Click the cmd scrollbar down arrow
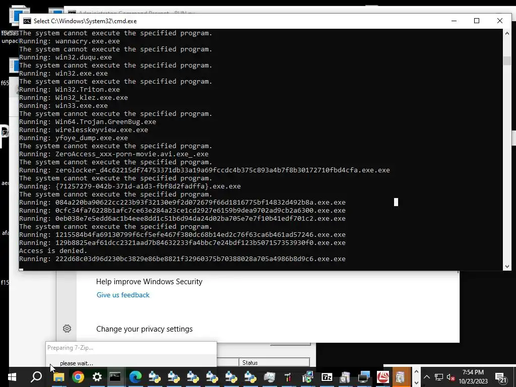The image size is (516, 387). (x=507, y=266)
